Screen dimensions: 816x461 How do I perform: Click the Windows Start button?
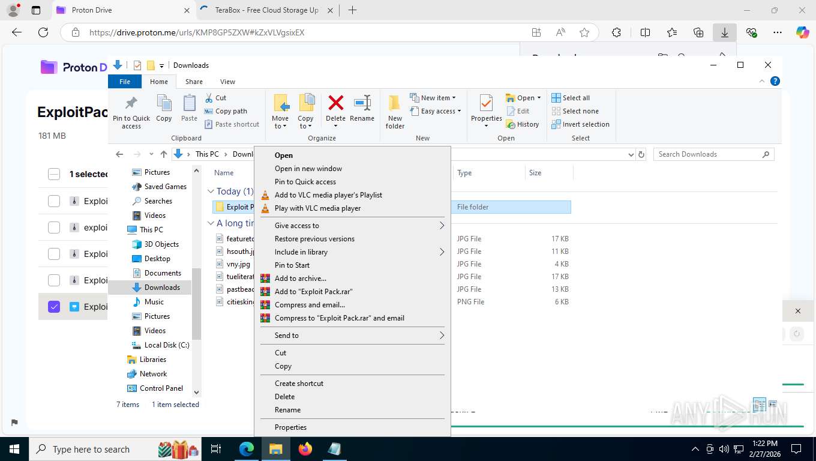coord(14,448)
